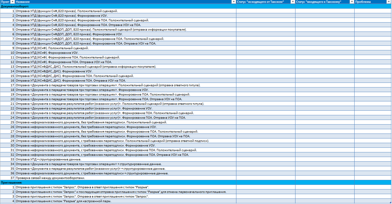Select the Документооборот: section header row
This screenshot has width=392, height=204.
196,6
